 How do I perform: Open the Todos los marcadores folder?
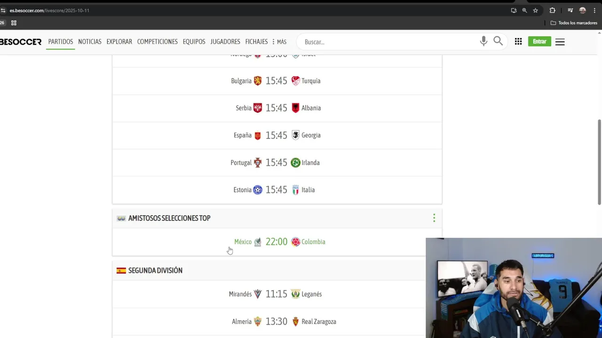click(x=574, y=23)
